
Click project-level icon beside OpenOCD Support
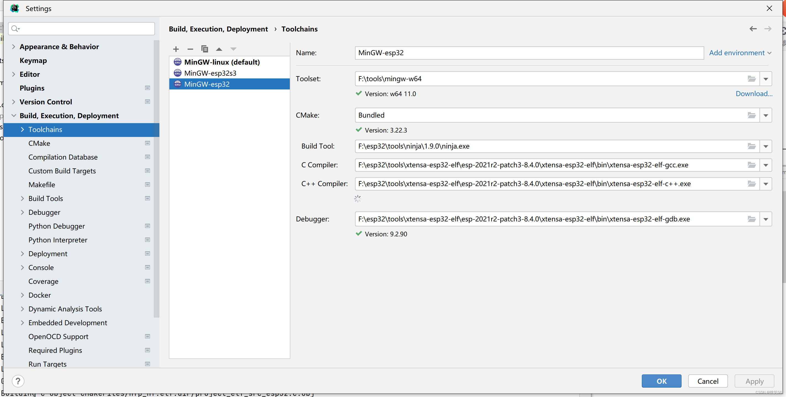(147, 337)
